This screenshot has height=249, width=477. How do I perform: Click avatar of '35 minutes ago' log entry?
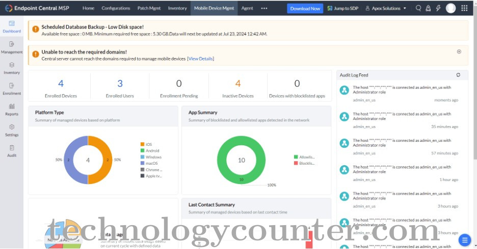(x=344, y=116)
